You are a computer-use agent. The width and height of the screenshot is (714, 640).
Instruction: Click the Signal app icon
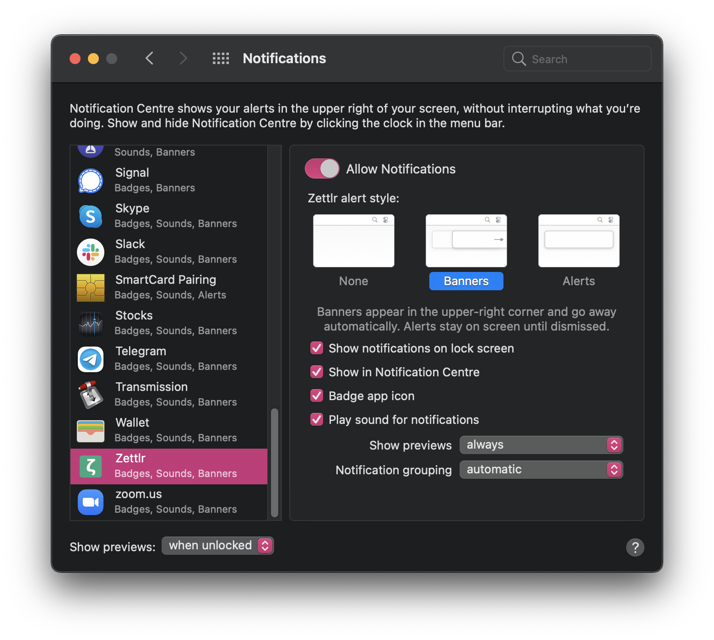pyautogui.click(x=91, y=181)
